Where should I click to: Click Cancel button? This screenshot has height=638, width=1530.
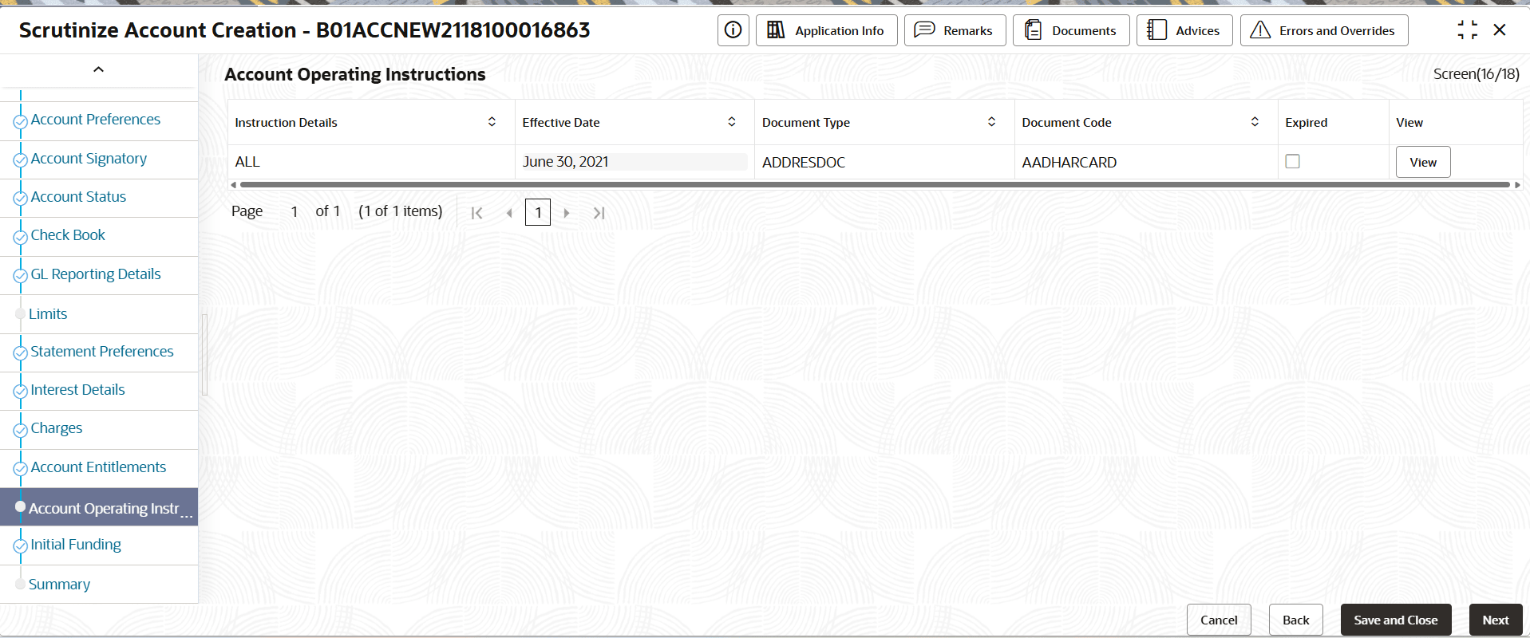coord(1219,620)
